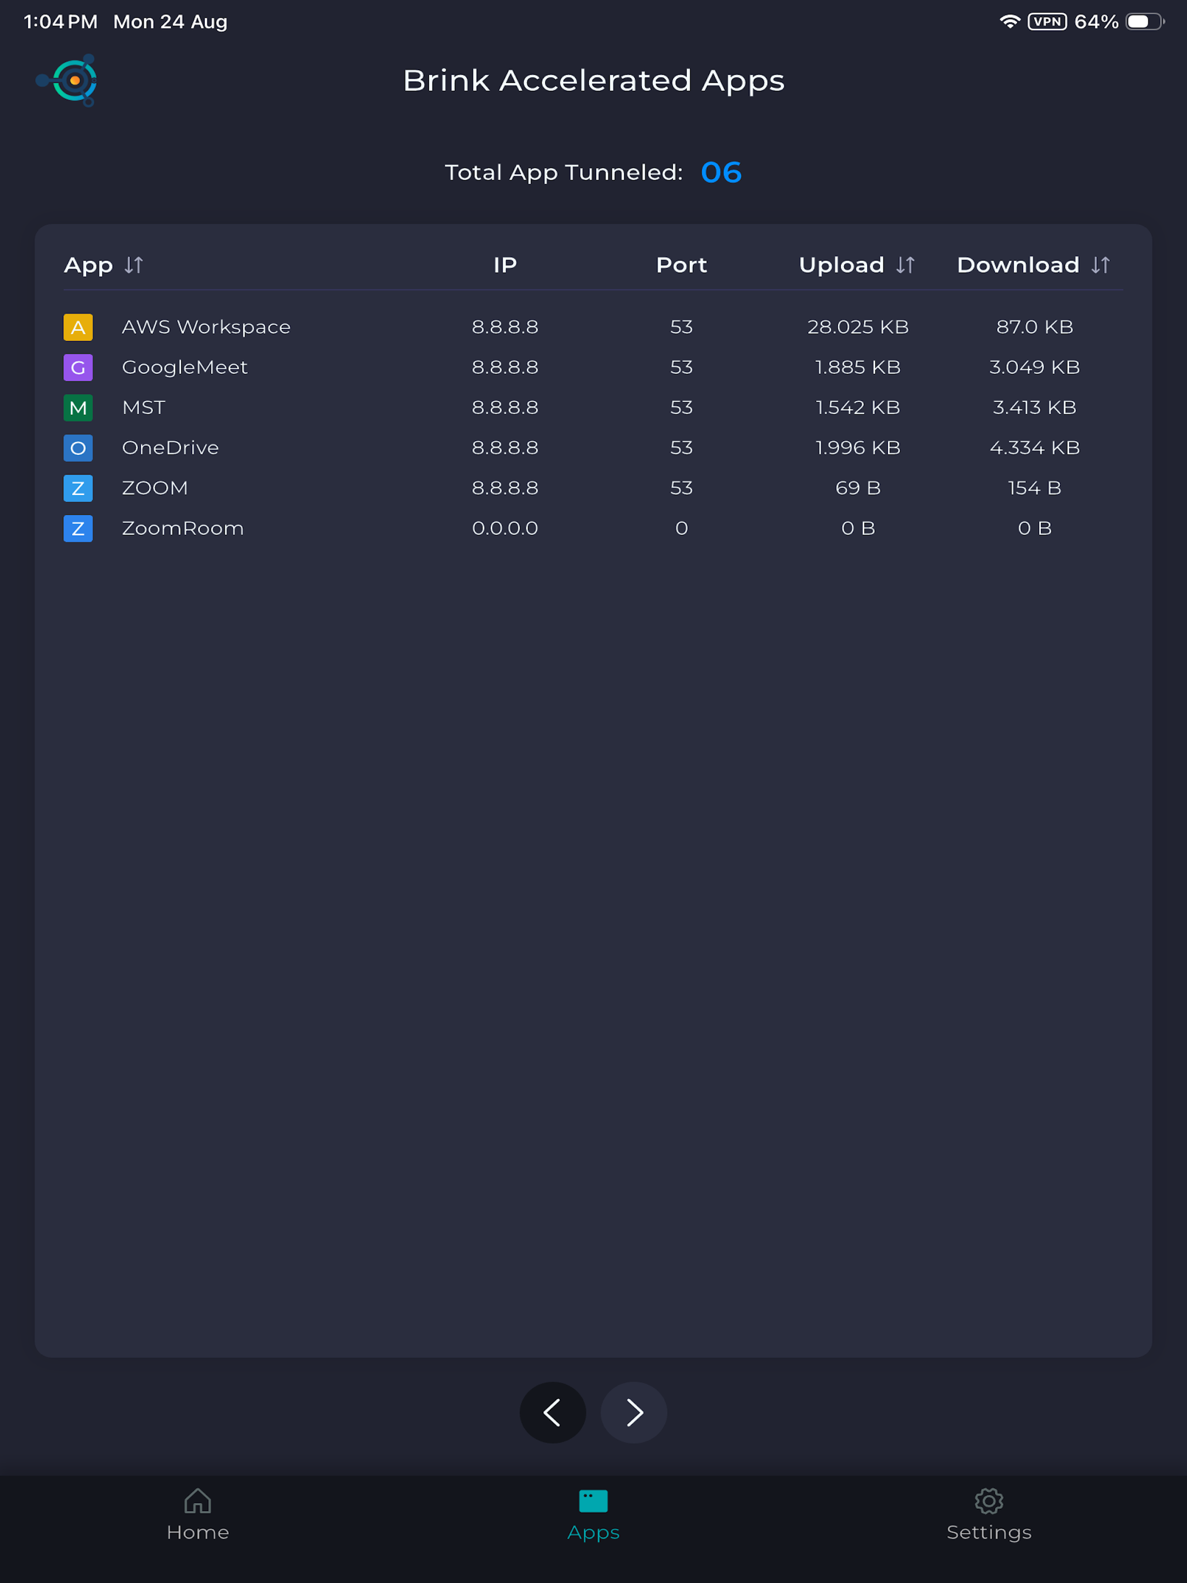Tap the battery status icon
Screen dimensions: 1187x1583
[x=1145, y=21]
